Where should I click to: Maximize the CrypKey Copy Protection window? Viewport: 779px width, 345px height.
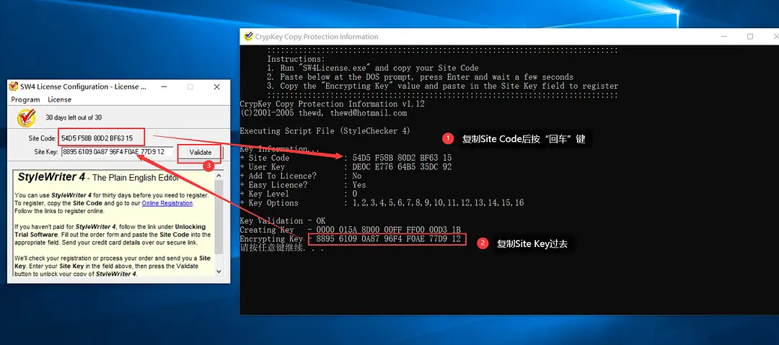(749, 37)
